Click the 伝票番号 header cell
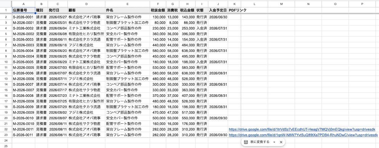The image size is (379, 148). pos(23,10)
